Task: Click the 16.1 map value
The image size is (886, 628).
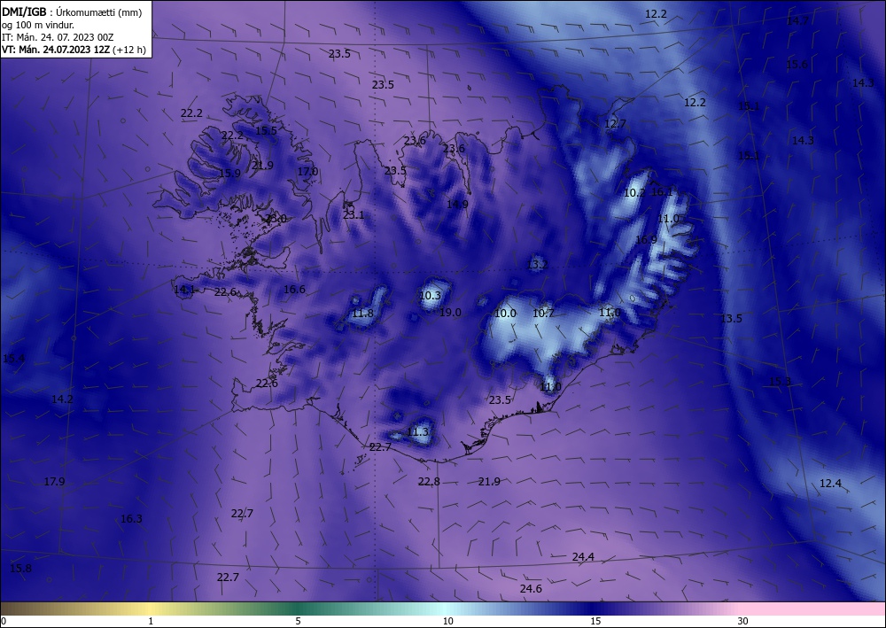Action: 662,192
